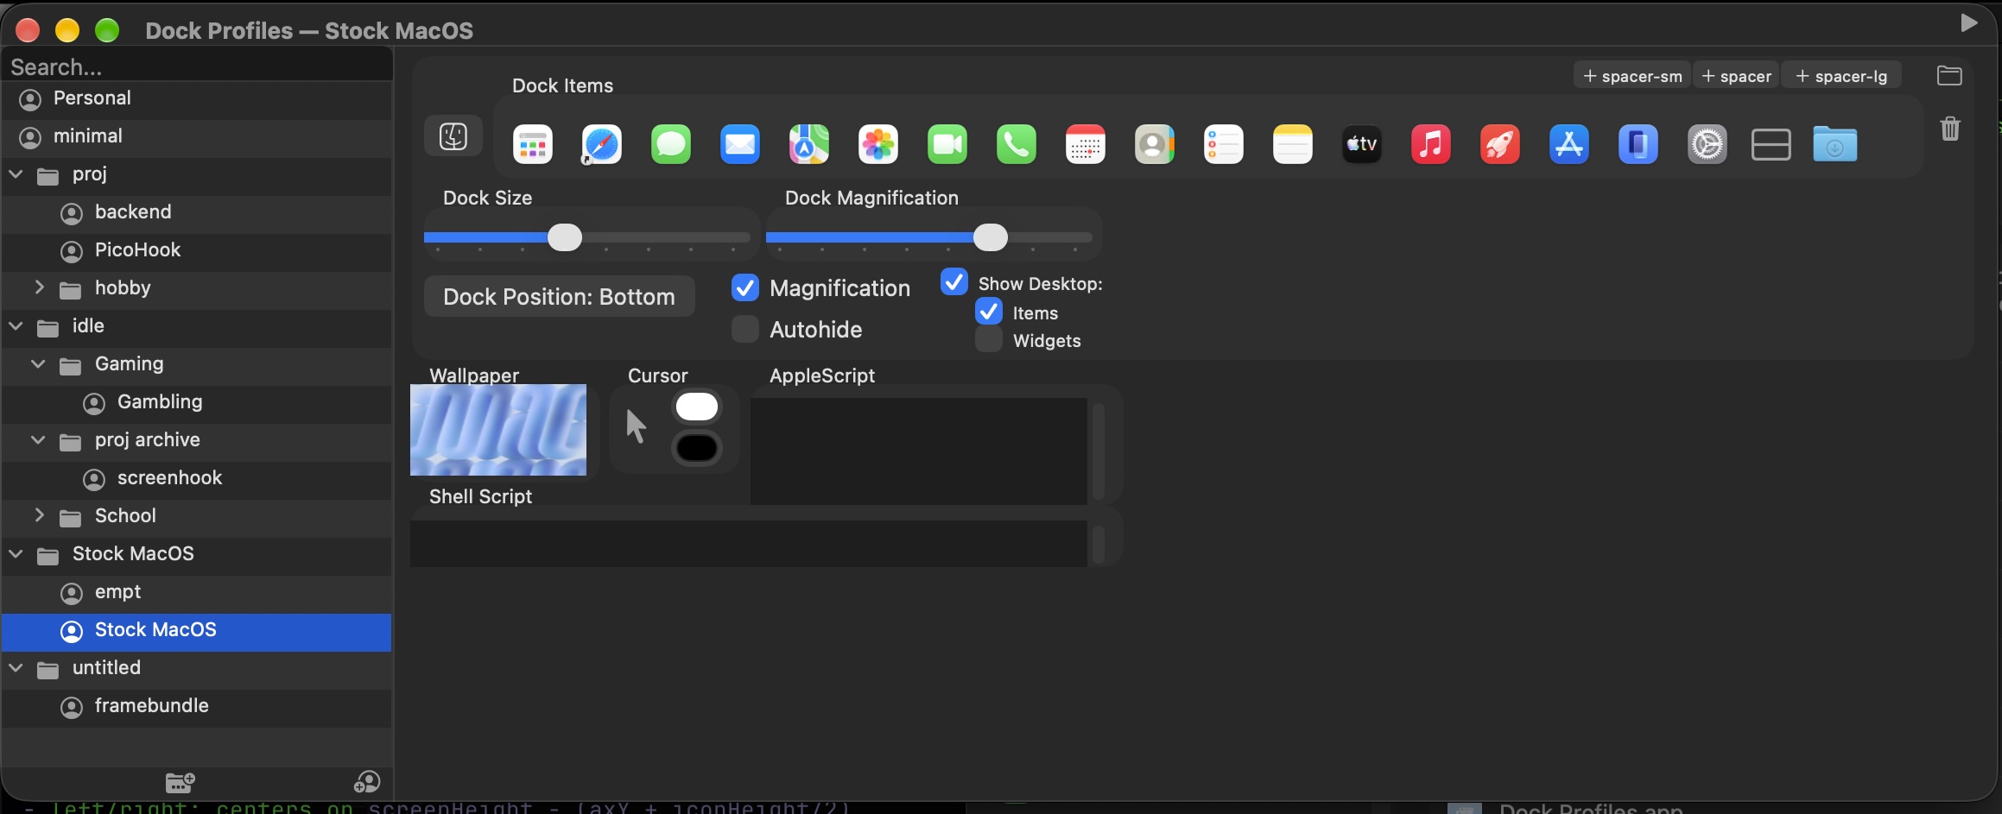Collapse the proj folder
The image size is (2002, 814).
pyautogui.click(x=16, y=174)
